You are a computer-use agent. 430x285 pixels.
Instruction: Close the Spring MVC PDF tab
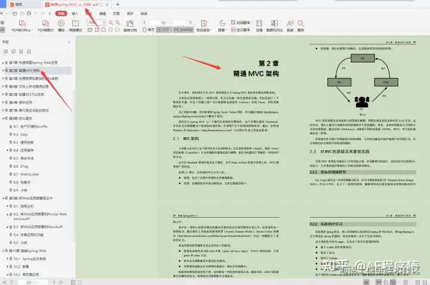pos(107,5)
